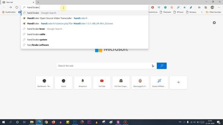Open HandBrake Open Source Video Transcoder suggestion

(85, 18)
